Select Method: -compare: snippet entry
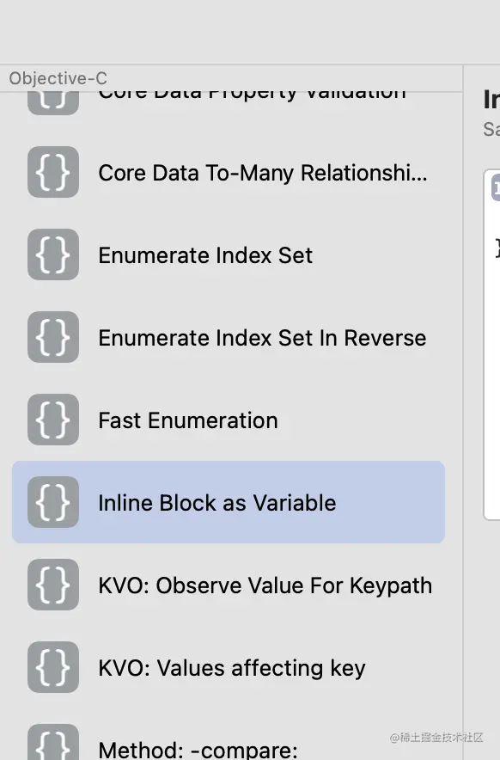The height and width of the screenshot is (760, 500). point(198,750)
